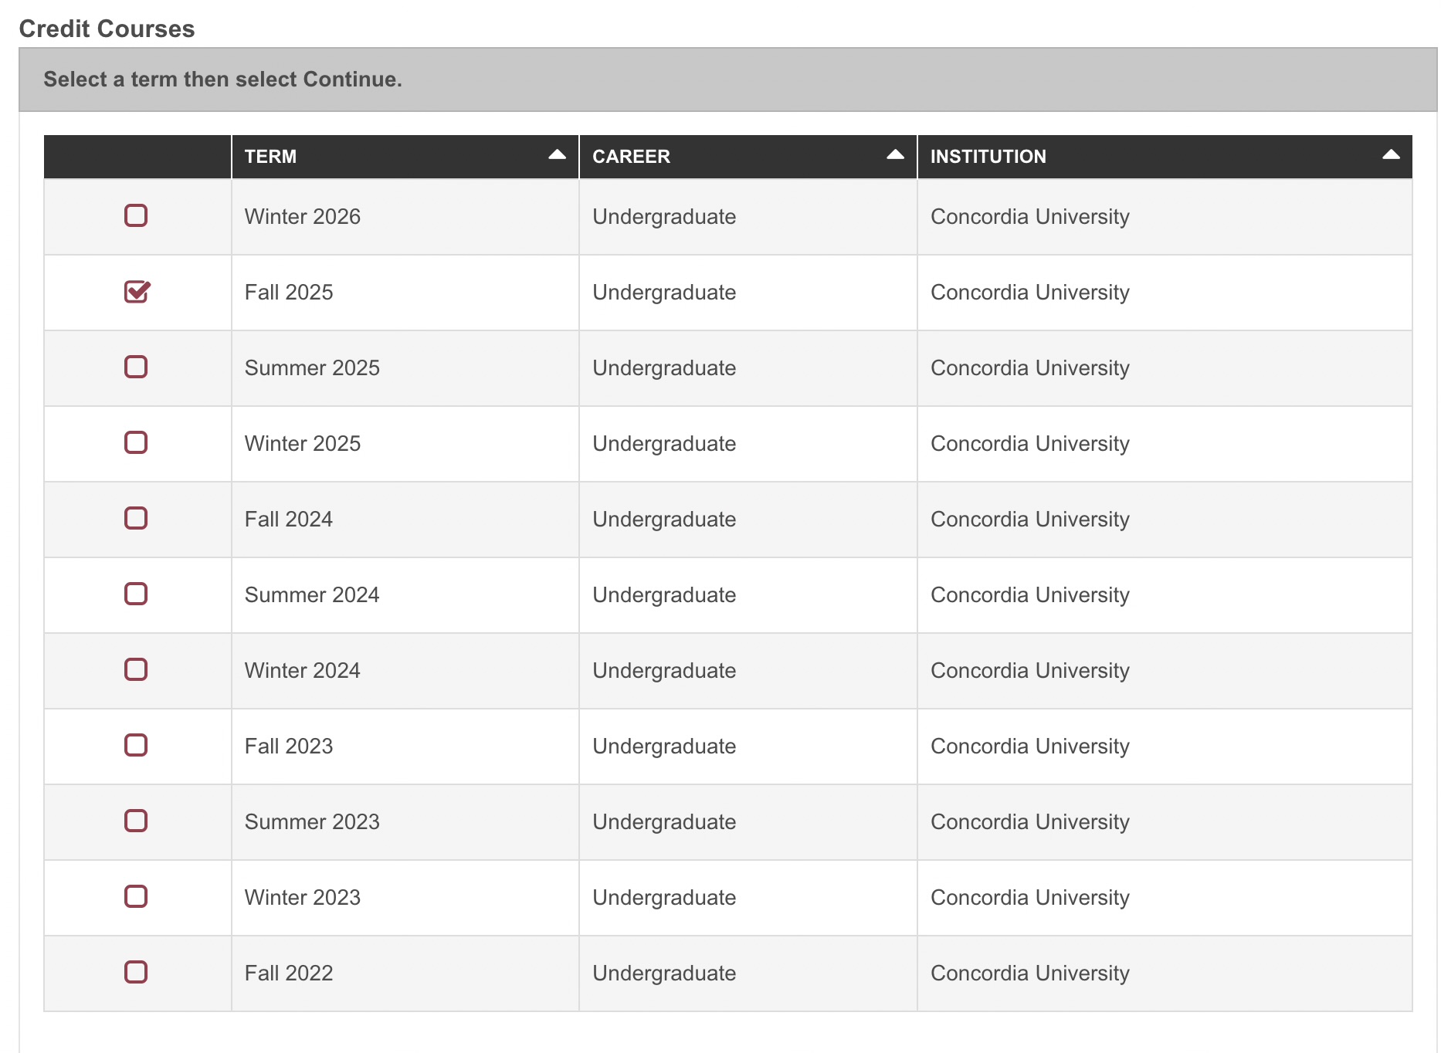Sort by CAREER column arrow
This screenshot has height=1053, width=1441.
coord(895,155)
